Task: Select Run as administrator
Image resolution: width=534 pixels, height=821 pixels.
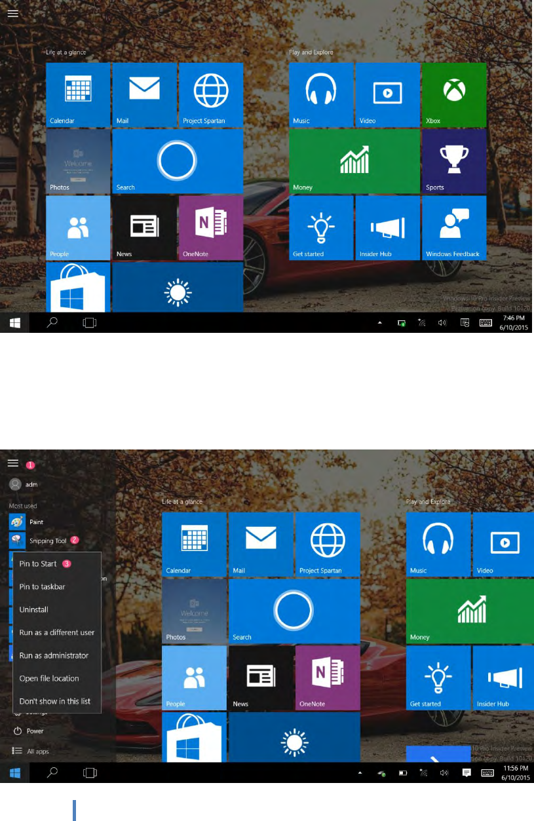Action: (54, 655)
